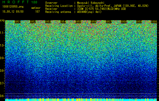The width and height of the screenshot is (159, 101).
Task: Click the 1.1 frequency axis label
Action: click(2, 33)
